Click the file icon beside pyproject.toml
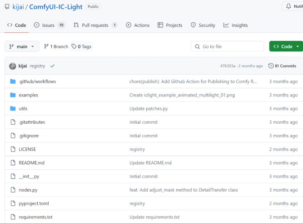303x223 pixels. [13, 203]
